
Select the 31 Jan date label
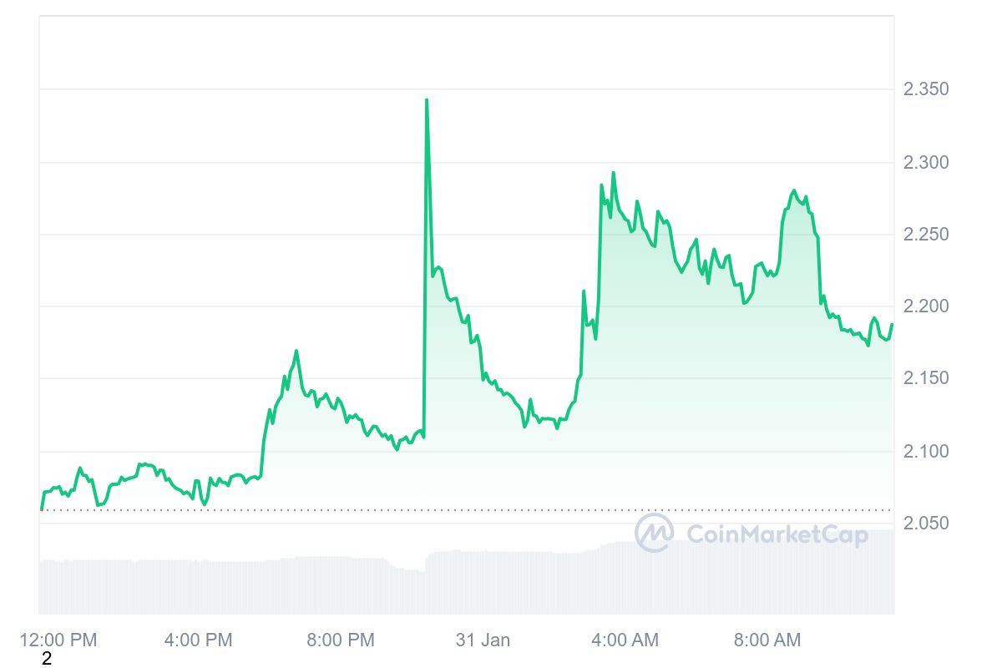[483, 640]
